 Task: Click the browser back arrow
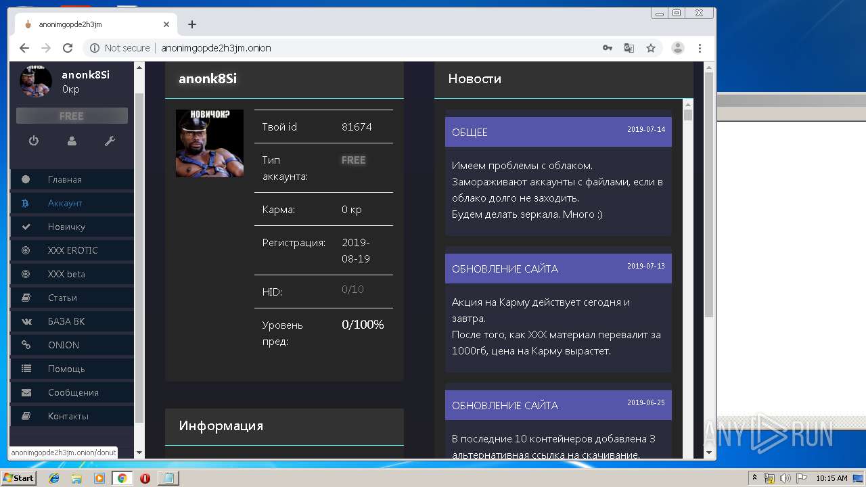point(24,48)
